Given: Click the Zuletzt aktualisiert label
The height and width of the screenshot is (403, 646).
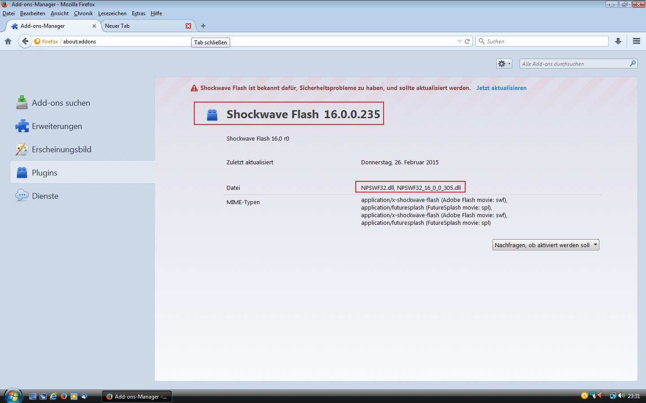Looking at the screenshot, I should tap(250, 162).
